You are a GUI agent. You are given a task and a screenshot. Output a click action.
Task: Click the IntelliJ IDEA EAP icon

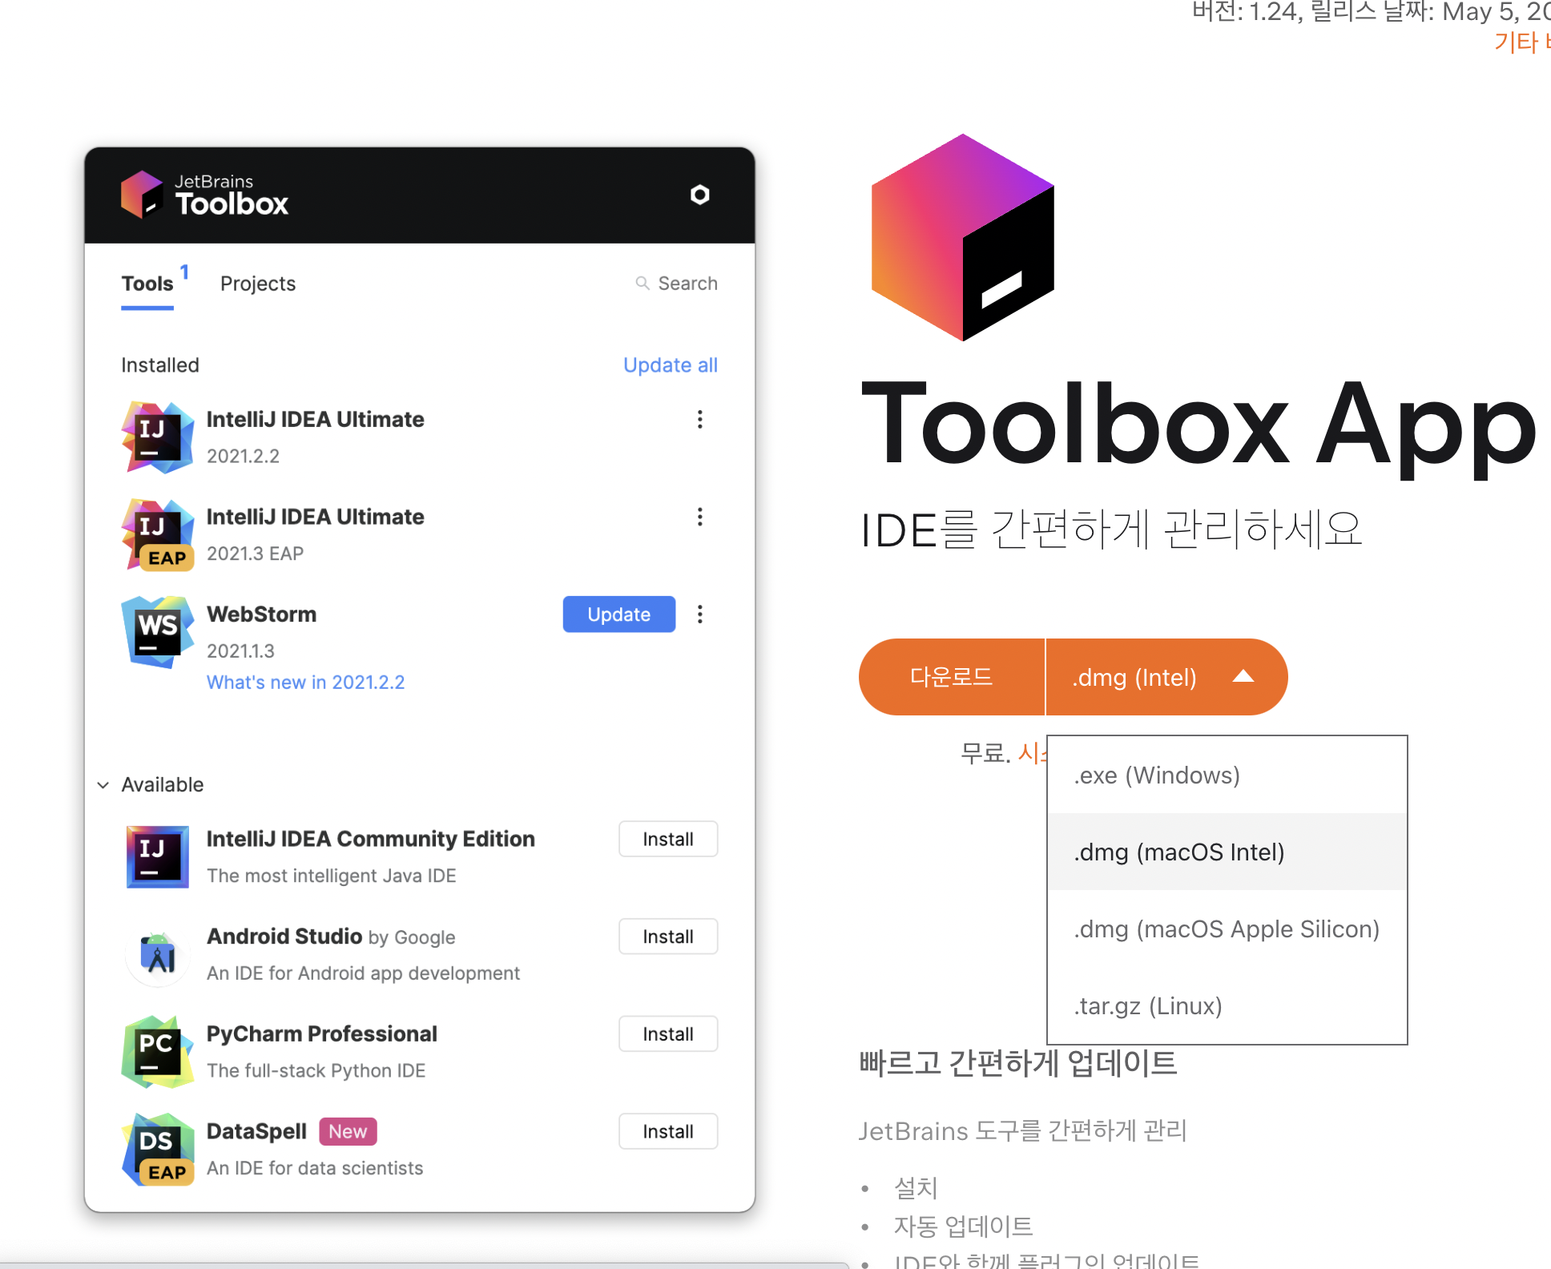click(157, 534)
